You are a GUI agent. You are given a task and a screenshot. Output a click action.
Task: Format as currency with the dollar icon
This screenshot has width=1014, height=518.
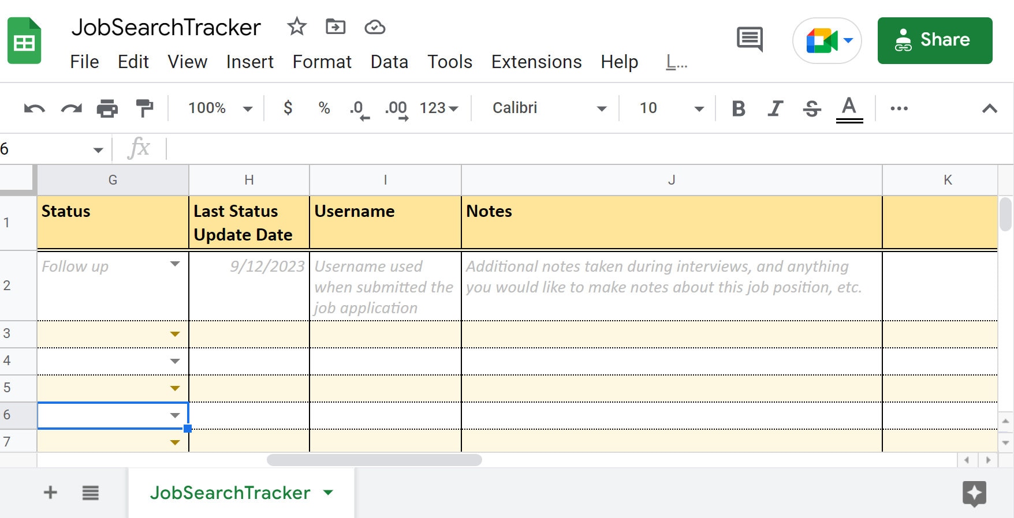point(288,108)
